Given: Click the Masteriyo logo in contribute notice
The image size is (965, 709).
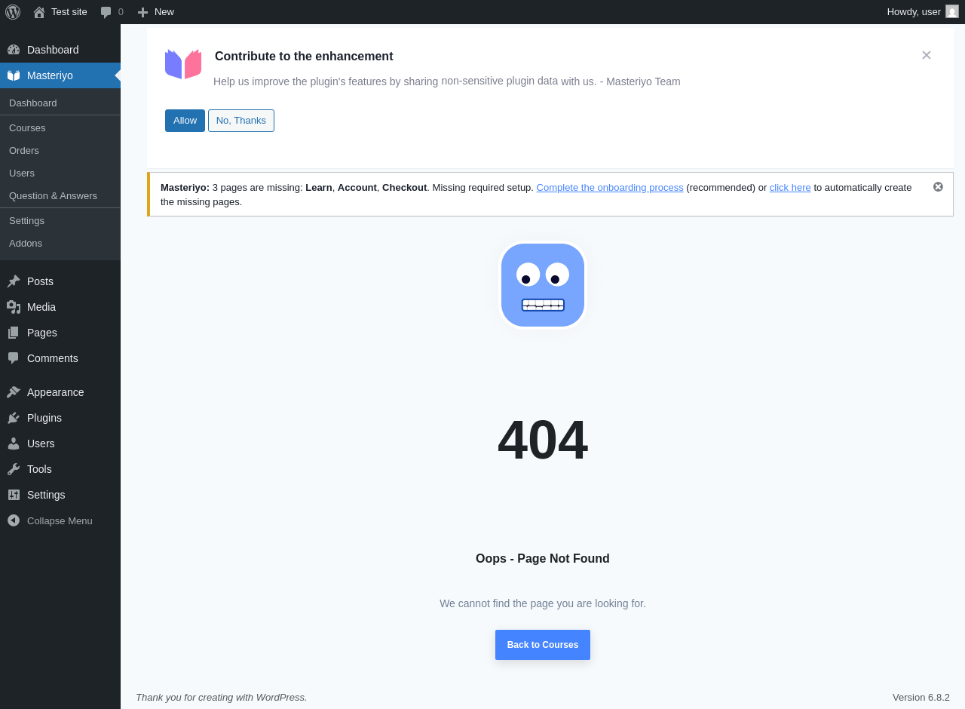Looking at the screenshot, I should click(183, 64).
